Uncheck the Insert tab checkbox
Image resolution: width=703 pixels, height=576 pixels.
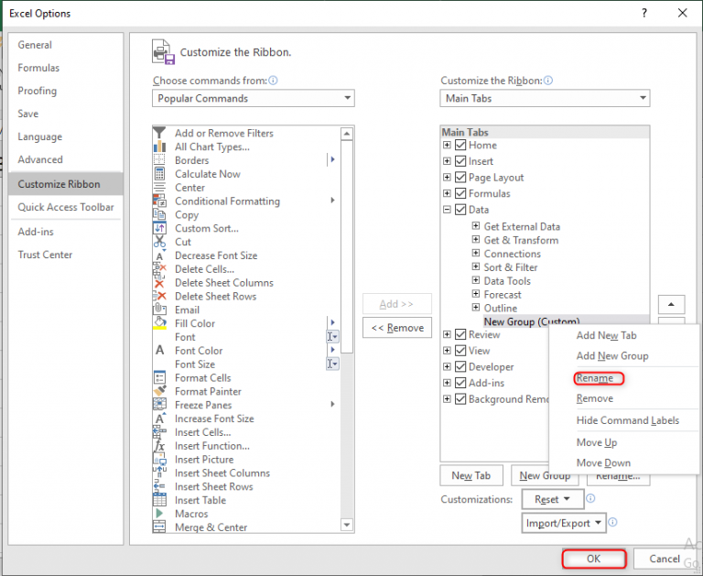(x=460, y=161)
